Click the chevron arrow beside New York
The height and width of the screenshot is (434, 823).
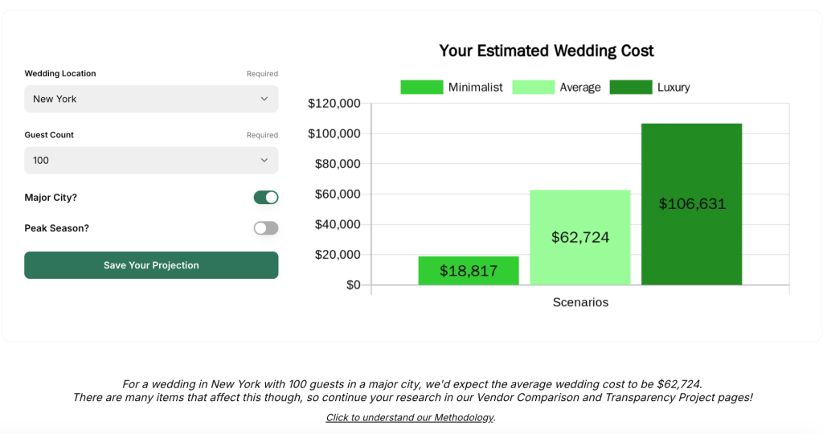pyautogui.click(x=264, y=99)
